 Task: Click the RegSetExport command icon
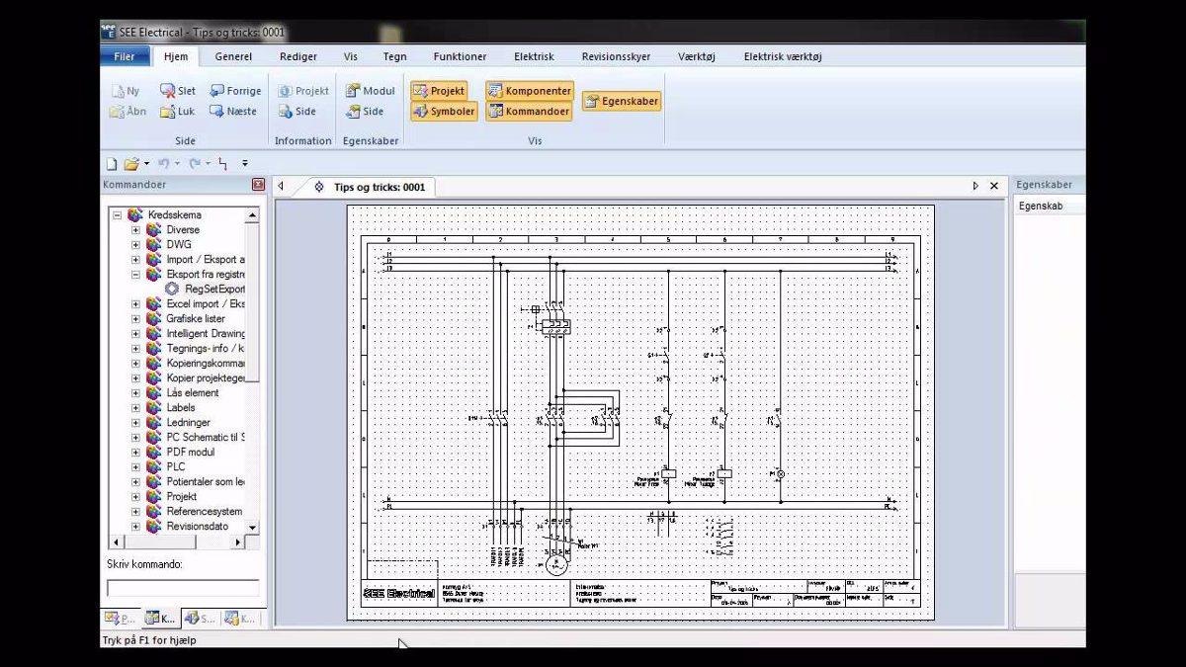click(x=172, y=289)
